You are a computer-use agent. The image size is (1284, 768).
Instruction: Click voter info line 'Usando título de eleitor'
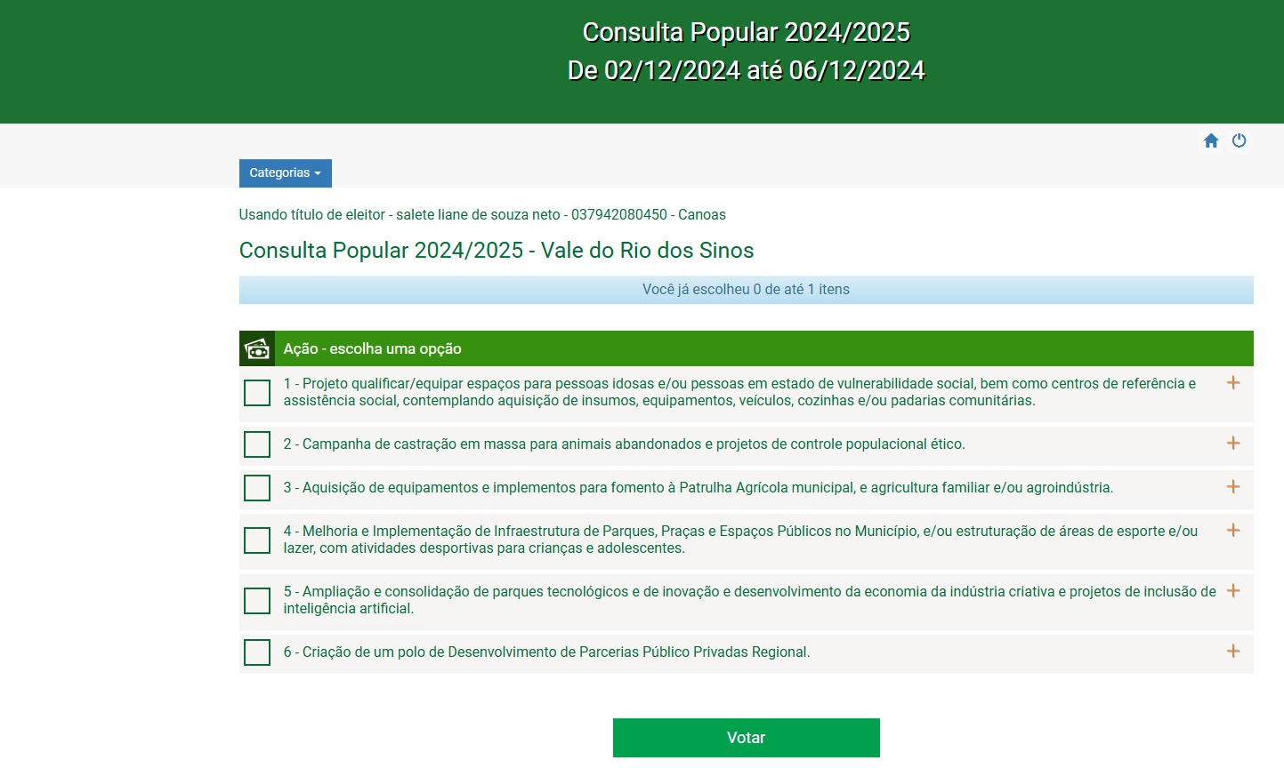pos(311,215)
